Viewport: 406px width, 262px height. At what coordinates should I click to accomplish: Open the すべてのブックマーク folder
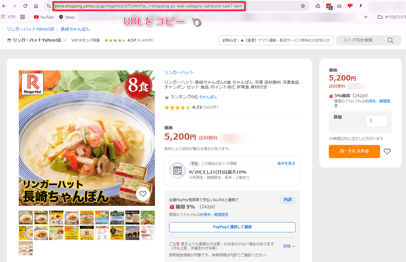tap(391, 17)
